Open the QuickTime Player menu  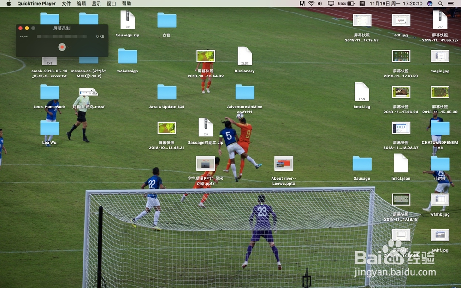coord(36,4)
